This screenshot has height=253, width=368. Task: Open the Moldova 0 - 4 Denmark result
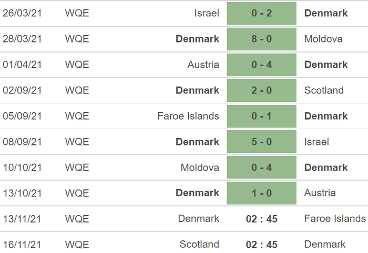[x=261, y=168]
